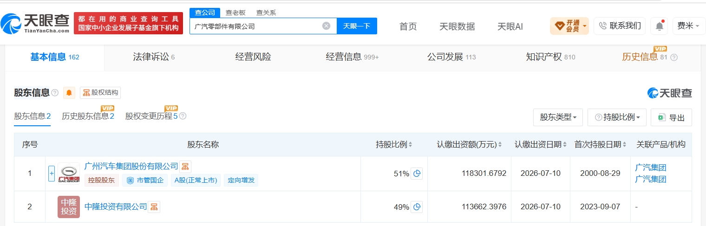Click the 市管国企 tag
This screenshot has width=706, height=226.
coord(145,181)
